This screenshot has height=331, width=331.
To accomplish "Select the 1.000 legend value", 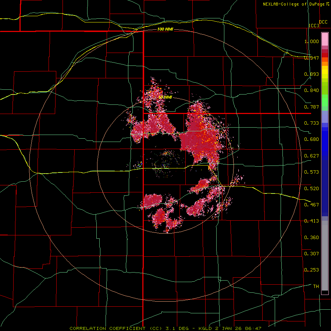I will coord(312,41).
